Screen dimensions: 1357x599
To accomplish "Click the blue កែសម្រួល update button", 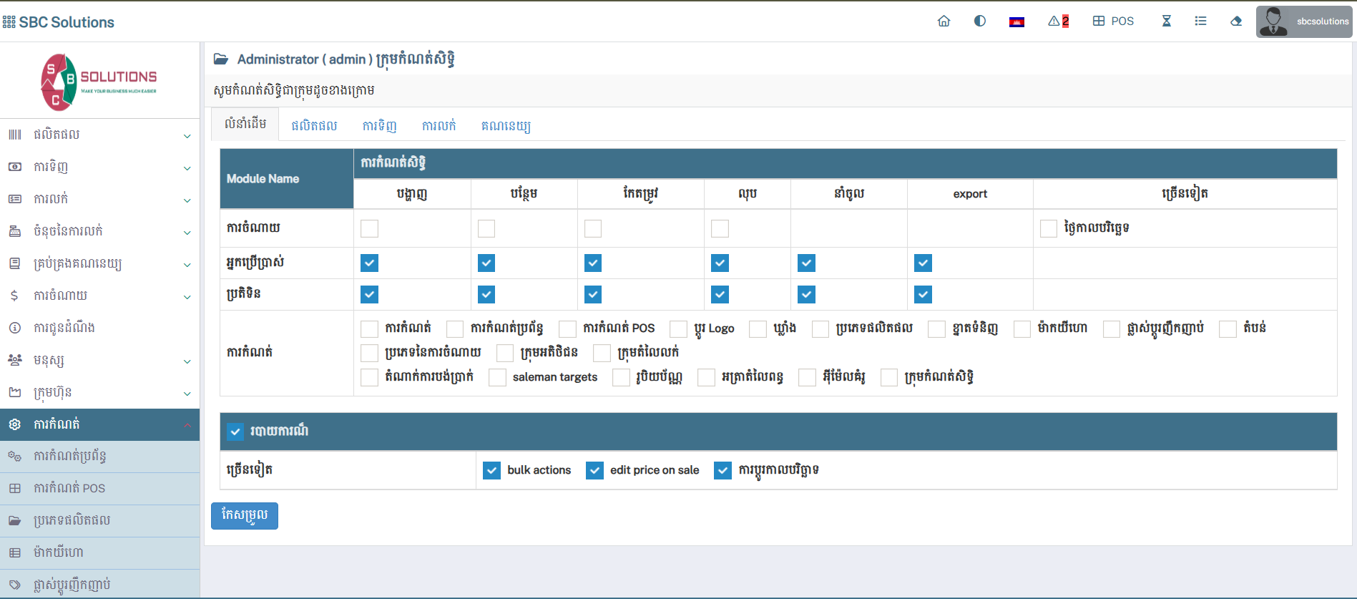I will [x=245, y=515].
